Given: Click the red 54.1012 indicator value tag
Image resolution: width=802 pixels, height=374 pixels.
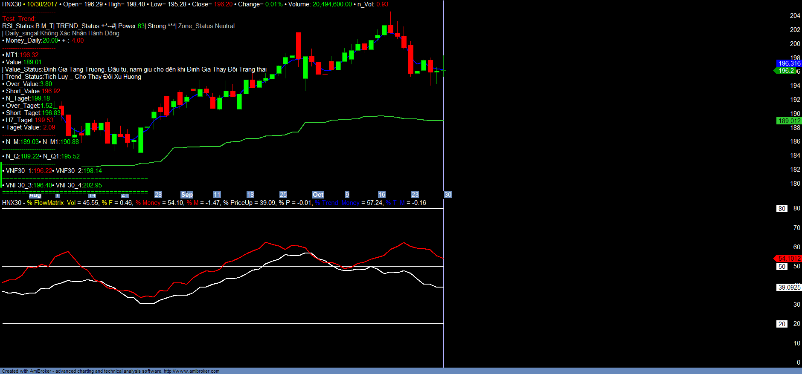Looking at the screenshot, I should point(789,259).
